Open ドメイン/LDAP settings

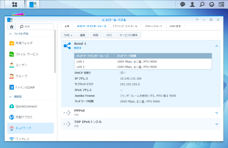point(31,87)
